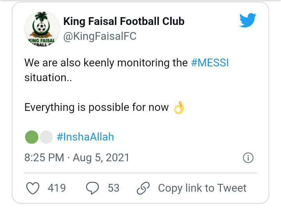Click the 53 replies count

[114, 188]
